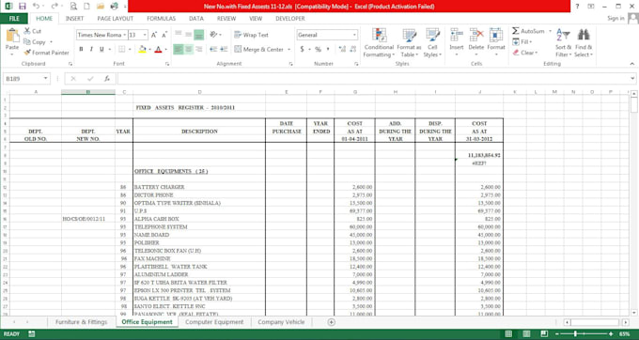The width and height of the screenshot is (639, 340).
Task: Switch to the PAGE LAYOUT ribbon tab
Action: coord(116,19)
